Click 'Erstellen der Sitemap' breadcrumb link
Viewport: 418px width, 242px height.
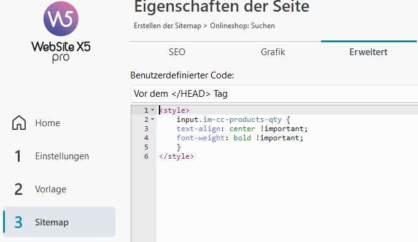(x=168, y=26)
